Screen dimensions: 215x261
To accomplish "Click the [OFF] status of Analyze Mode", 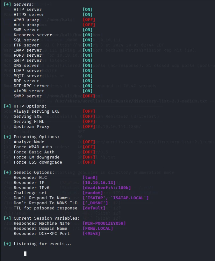I will (x=89, y=142).
